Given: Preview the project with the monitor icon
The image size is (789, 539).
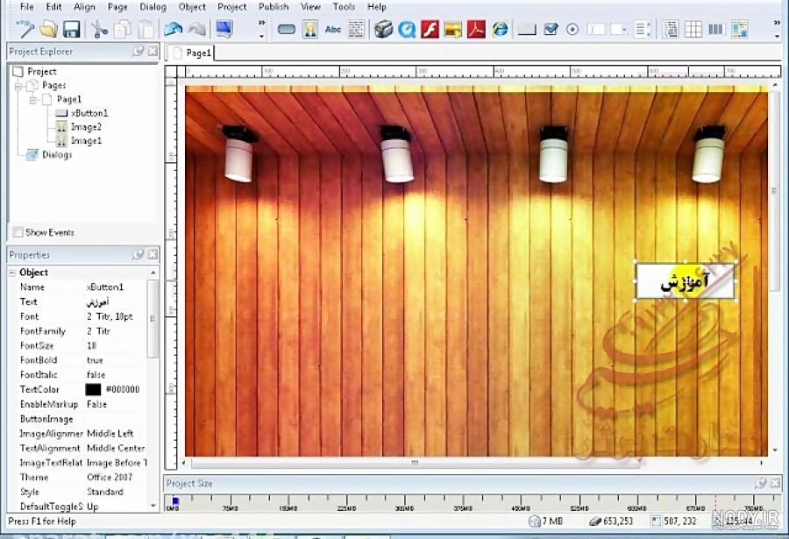Looking at the screenshot, I should 224,29.
